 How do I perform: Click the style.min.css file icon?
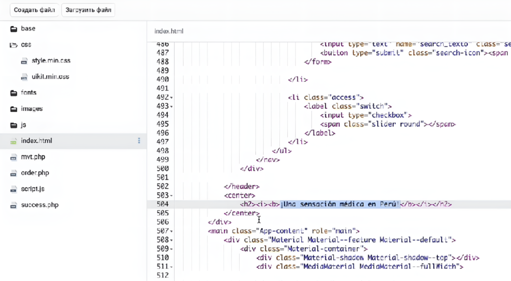coord(24,61)
